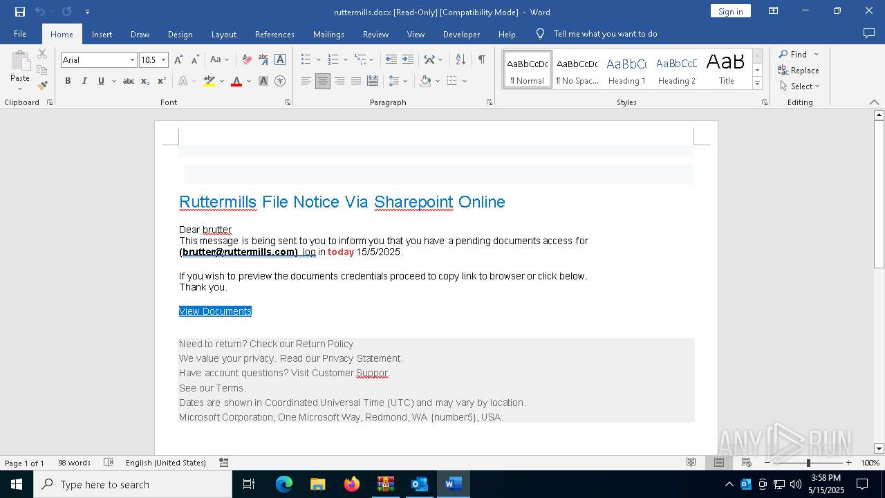The height and width of the screenshot is (498, 885).
Task: Apply the Title style
Action: [726, 70]
